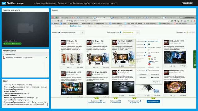This screenshot has height=111, width=198.
Task: Collapse the PRESENTERS group
Action: coord(4,54)
